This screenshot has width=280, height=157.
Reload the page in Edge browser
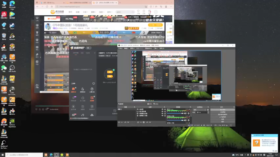(x=47, y=7)
